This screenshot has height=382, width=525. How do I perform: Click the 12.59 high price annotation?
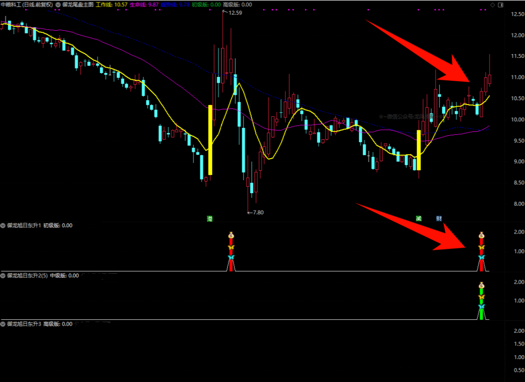233,13
